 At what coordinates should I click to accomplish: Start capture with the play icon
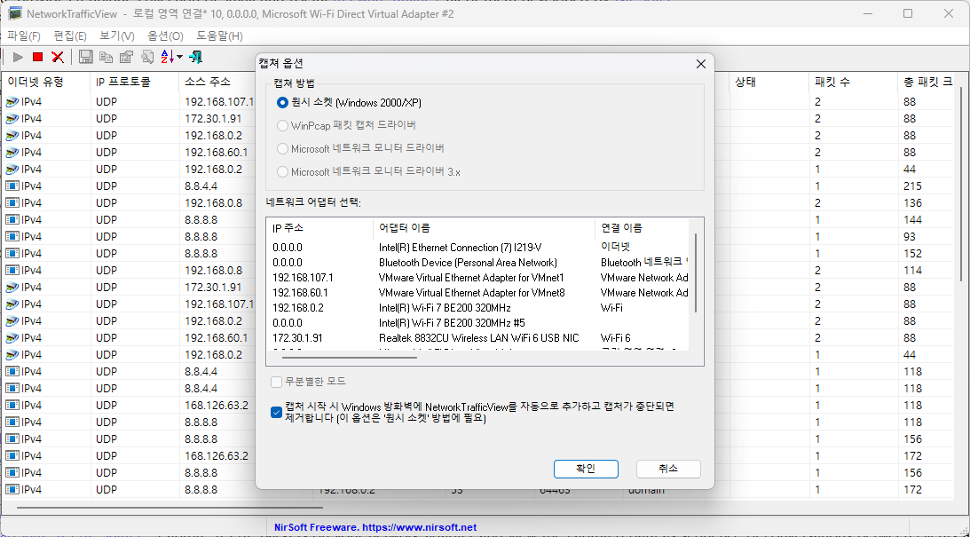(18, 57)
